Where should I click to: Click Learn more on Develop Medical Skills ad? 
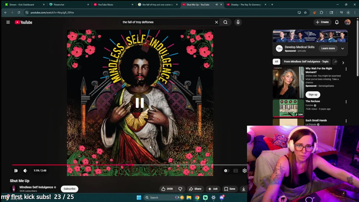328,48
